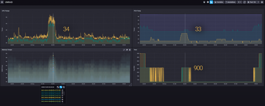Edit the Memory Temps cell with pencil
This screenshot has width=265, height=106.
coord(124,50)
